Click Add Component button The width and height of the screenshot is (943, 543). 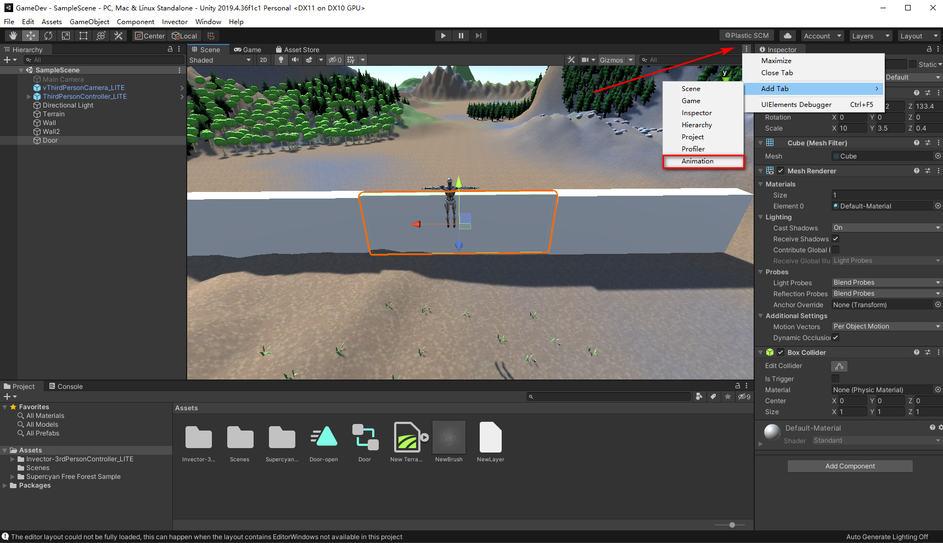[x=850, y=466]
